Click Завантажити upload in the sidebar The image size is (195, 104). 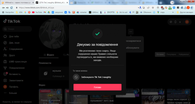[13, 80]
